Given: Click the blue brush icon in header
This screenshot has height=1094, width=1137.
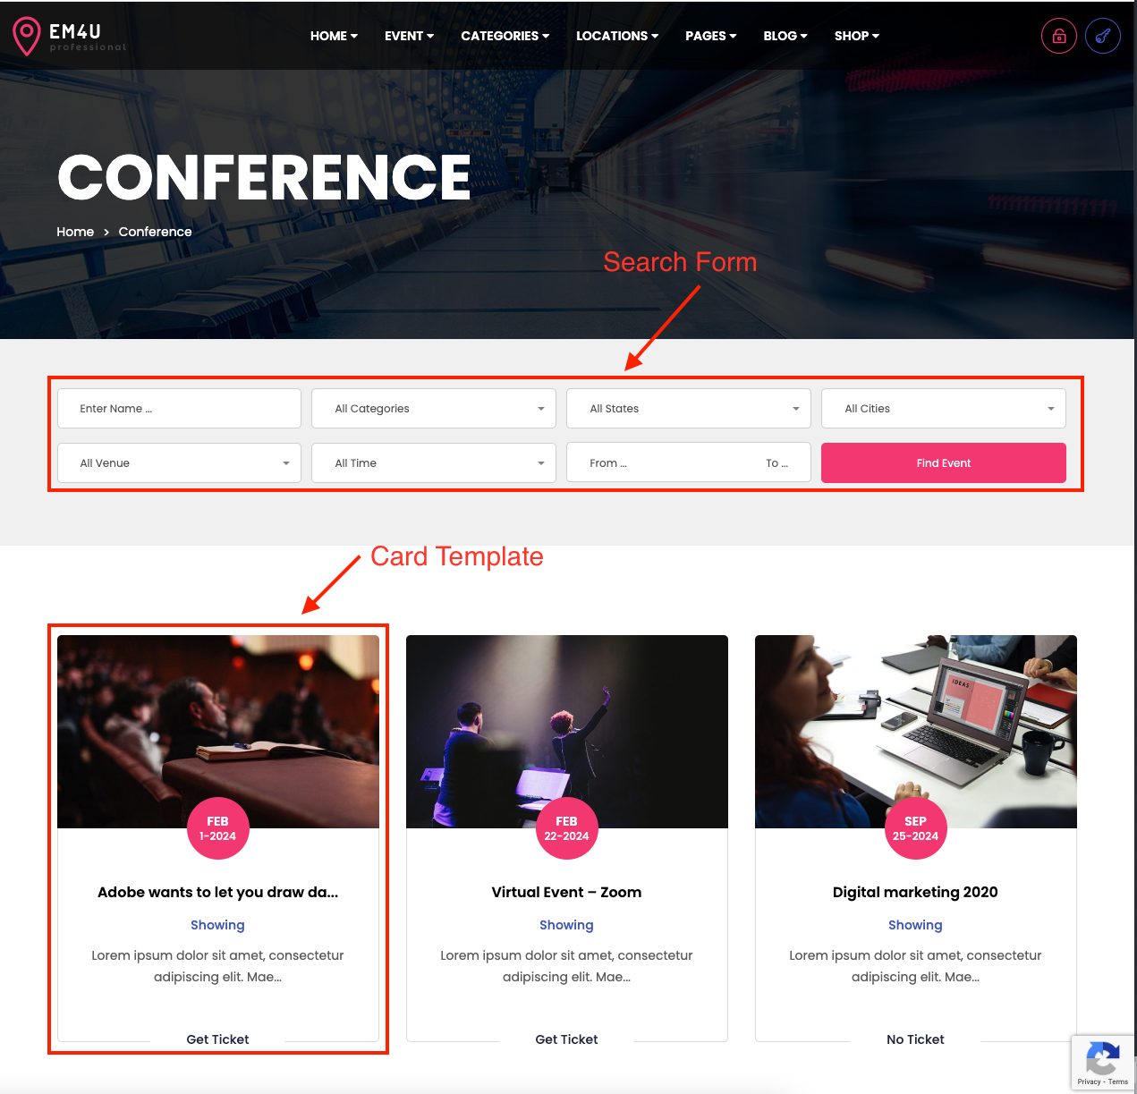Looking at the screenshot, I should pyautogui.click(x=1103, y=37).
